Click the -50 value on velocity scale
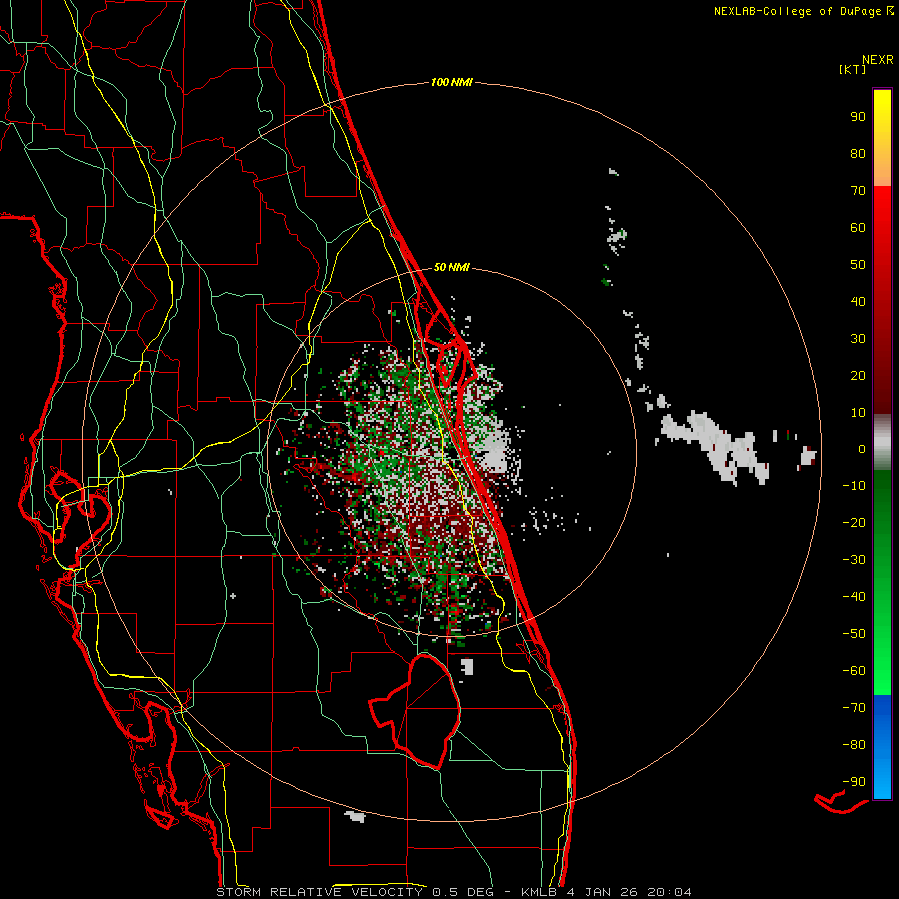 (854, 634)
